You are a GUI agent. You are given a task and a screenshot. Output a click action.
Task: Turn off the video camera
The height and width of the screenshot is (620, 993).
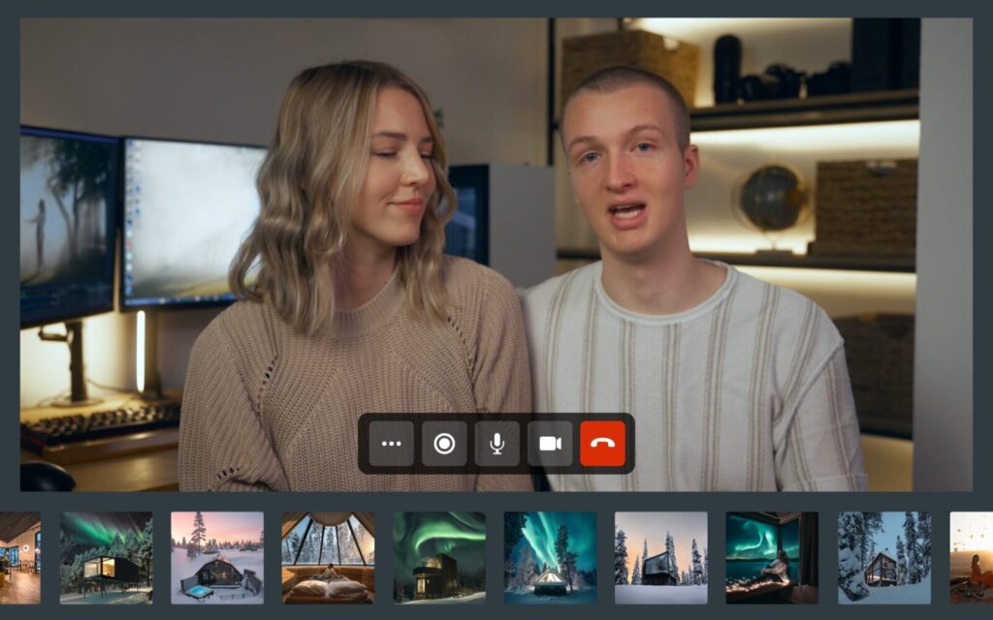click(550, 444)
